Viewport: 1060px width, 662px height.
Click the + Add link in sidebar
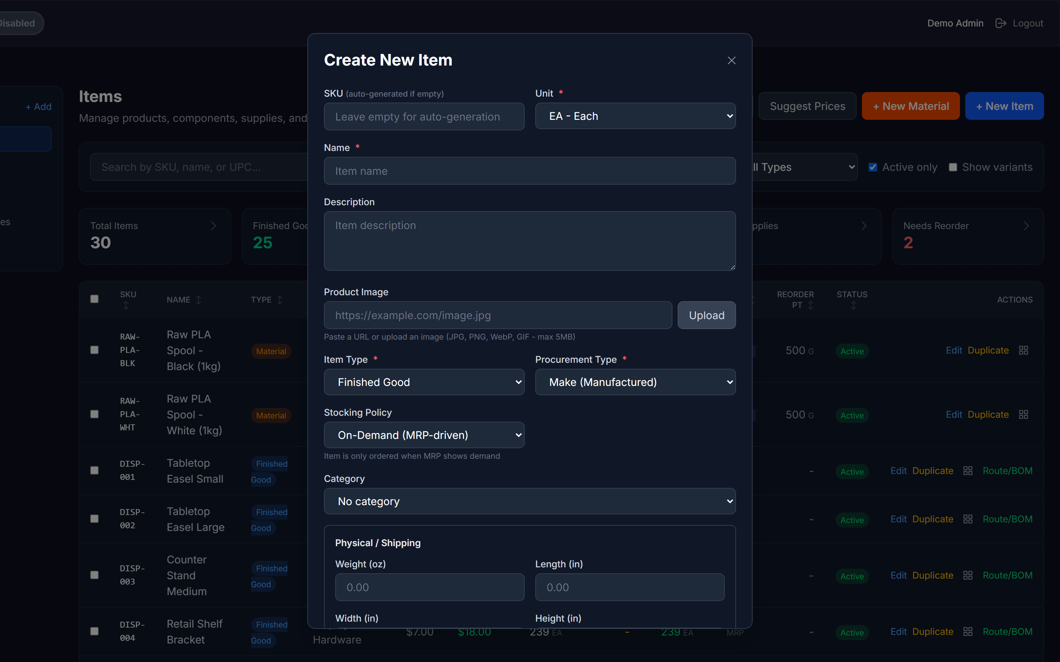(38, 107)
